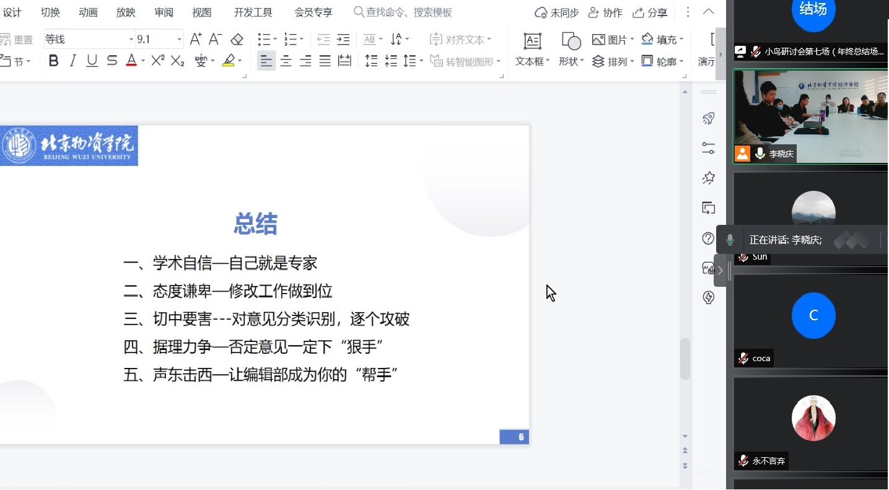Insert a text box (文本框)
889x490 pixels.
(532, 49)
